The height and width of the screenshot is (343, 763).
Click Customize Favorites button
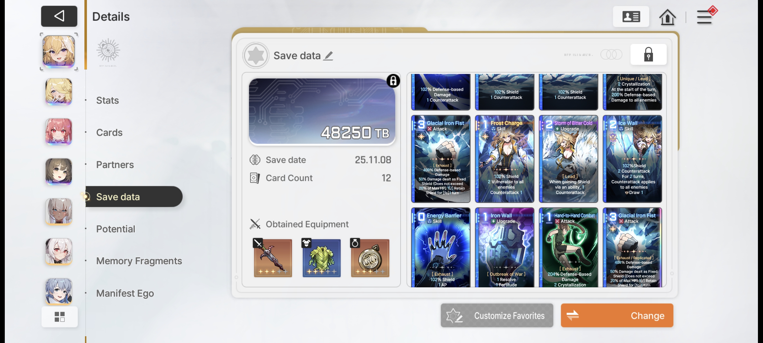click(x=497, y=315)
